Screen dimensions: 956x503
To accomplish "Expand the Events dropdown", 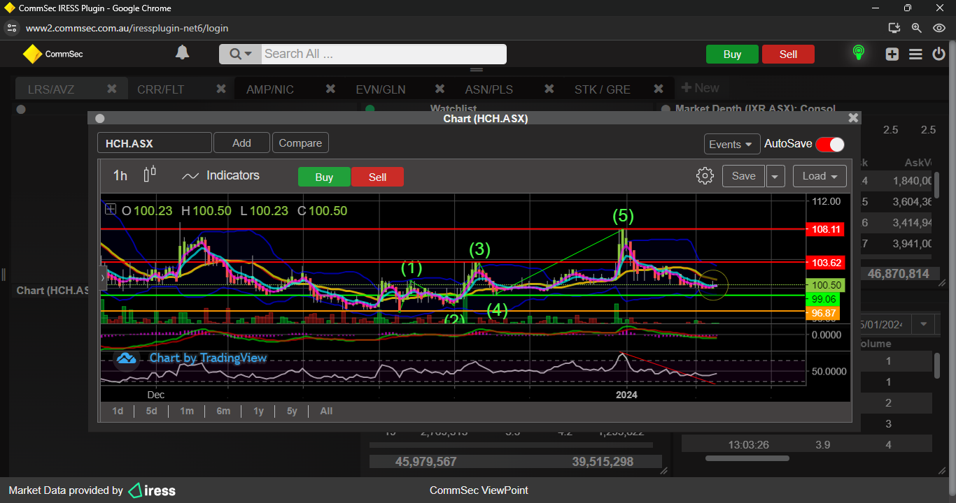I will pos(732,144).
